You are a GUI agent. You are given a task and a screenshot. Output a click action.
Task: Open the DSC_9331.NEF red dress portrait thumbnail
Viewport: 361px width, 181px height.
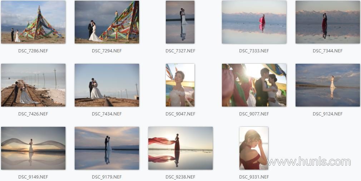click(x=254, y=148)
